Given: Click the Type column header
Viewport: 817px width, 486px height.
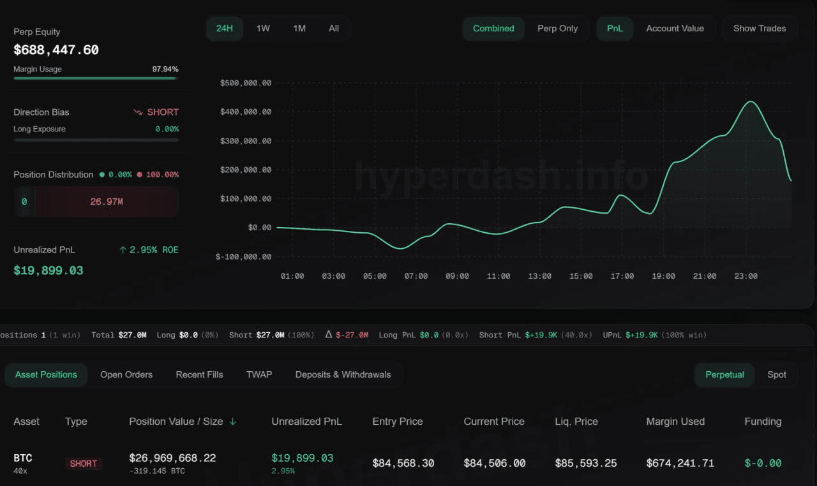Looking at the screenshot, I should [76, 422].
